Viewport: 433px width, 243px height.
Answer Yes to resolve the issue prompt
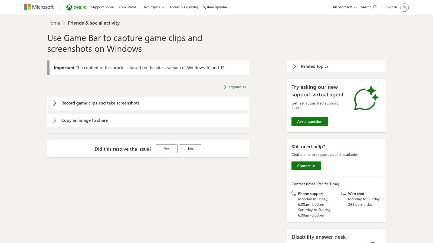tap(166, 148)
